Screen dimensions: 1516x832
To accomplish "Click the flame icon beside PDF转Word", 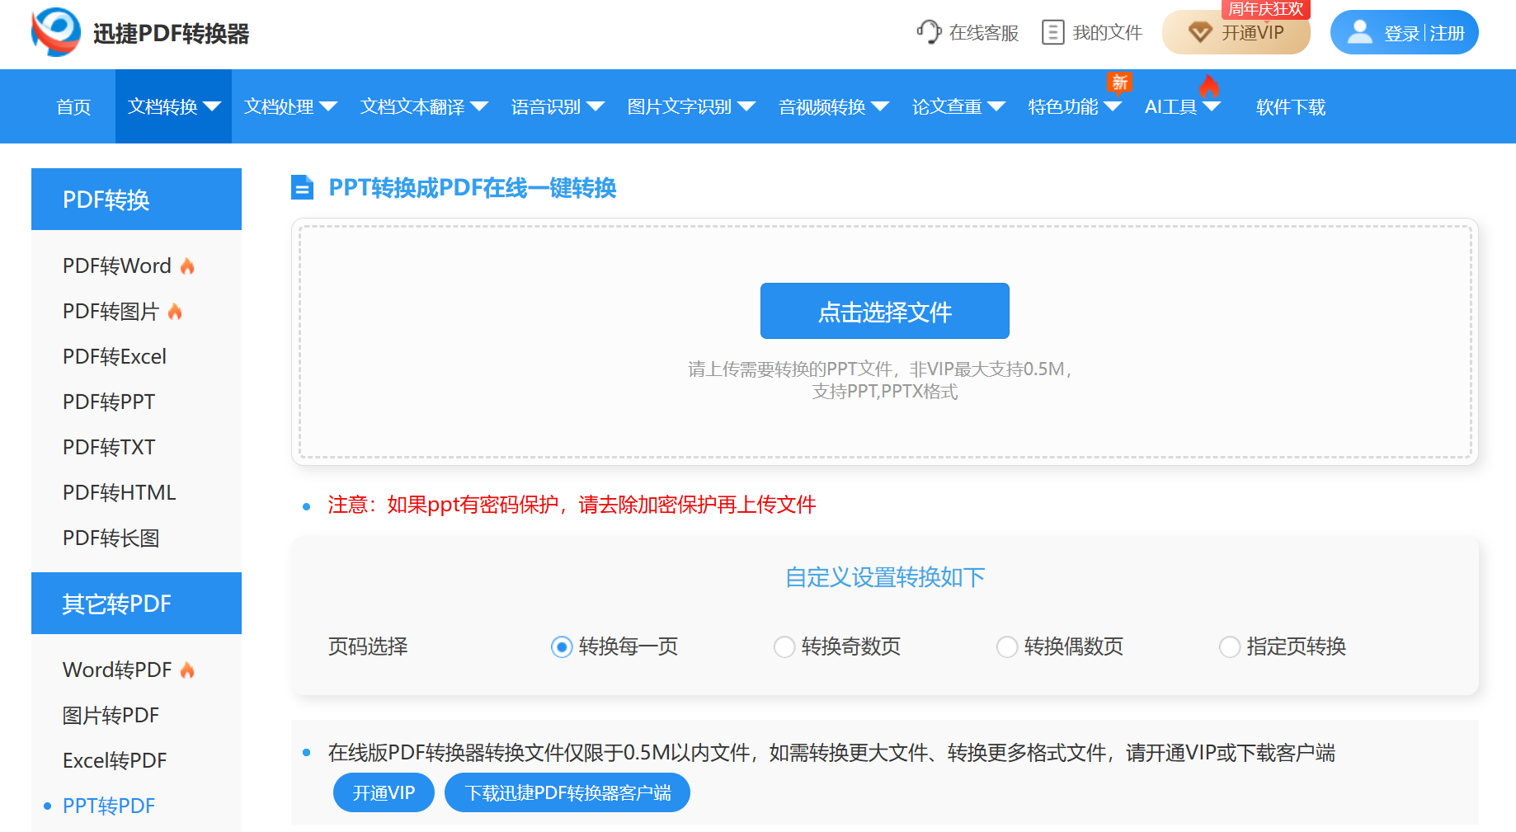I will (187, 265).
